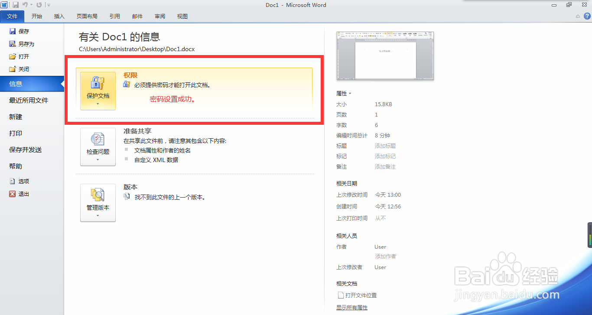The image size is (592, 315).
Task: Click the lock icon beside the password notice
Action: pyautogui.click(x=127, y=85)
